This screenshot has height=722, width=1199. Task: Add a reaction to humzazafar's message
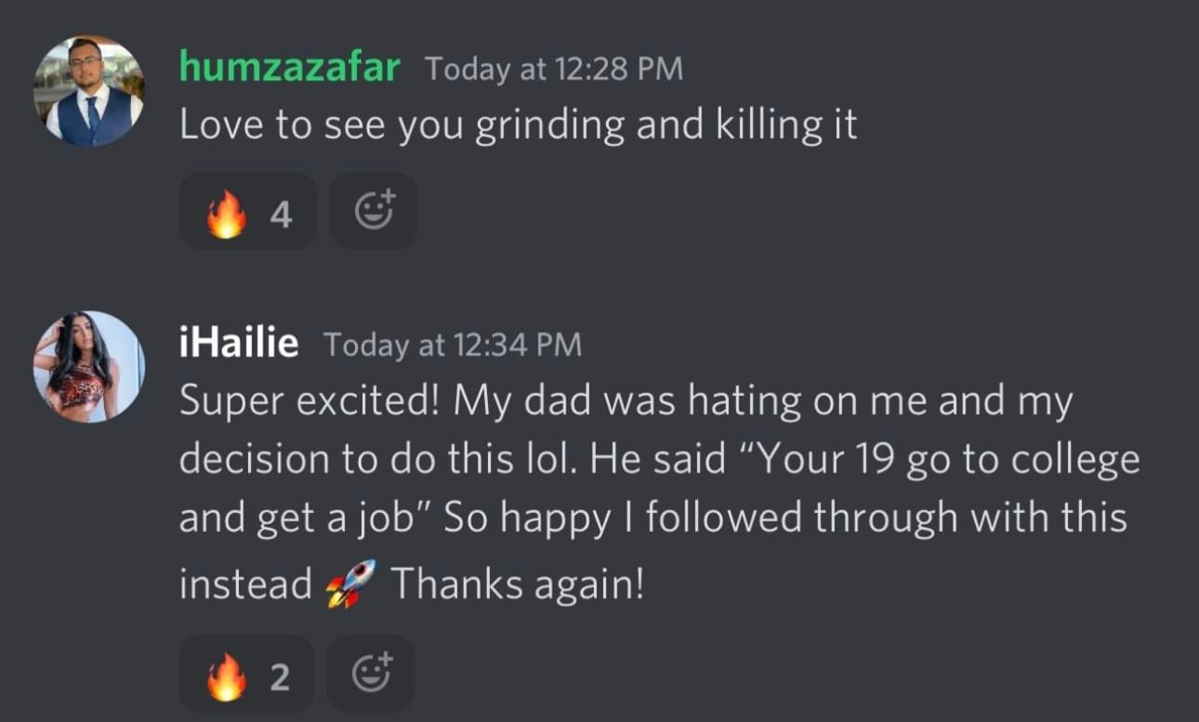(x=374, y=211)
